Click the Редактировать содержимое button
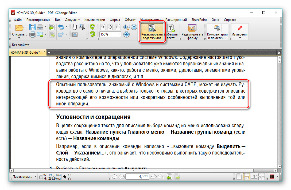291x190 pixels. 152,32
